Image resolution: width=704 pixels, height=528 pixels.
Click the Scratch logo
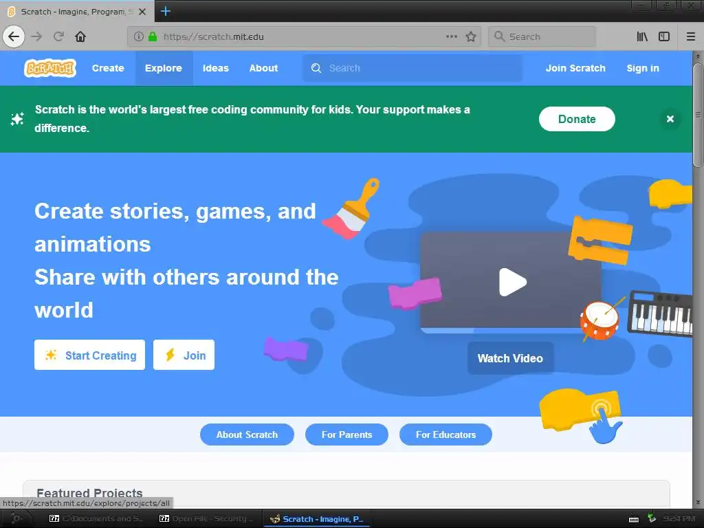49,68
